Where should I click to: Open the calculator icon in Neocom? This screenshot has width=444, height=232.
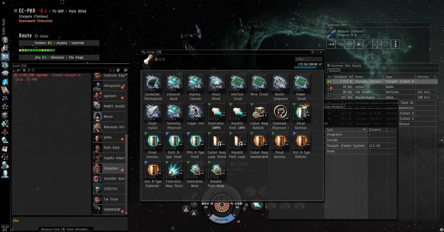(5, 165)
